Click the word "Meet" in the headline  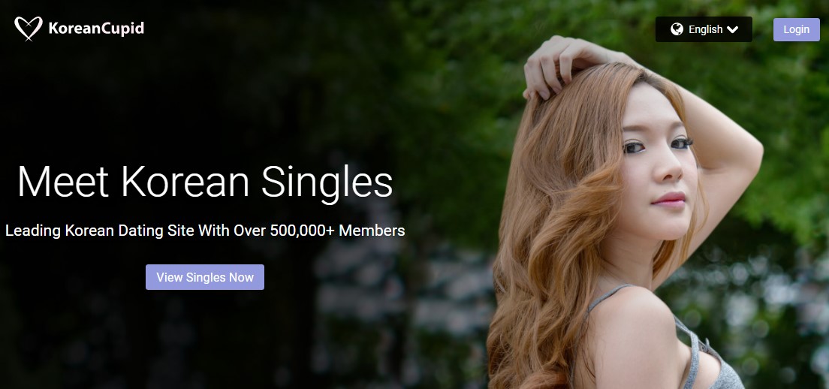[x=63, y=182]
